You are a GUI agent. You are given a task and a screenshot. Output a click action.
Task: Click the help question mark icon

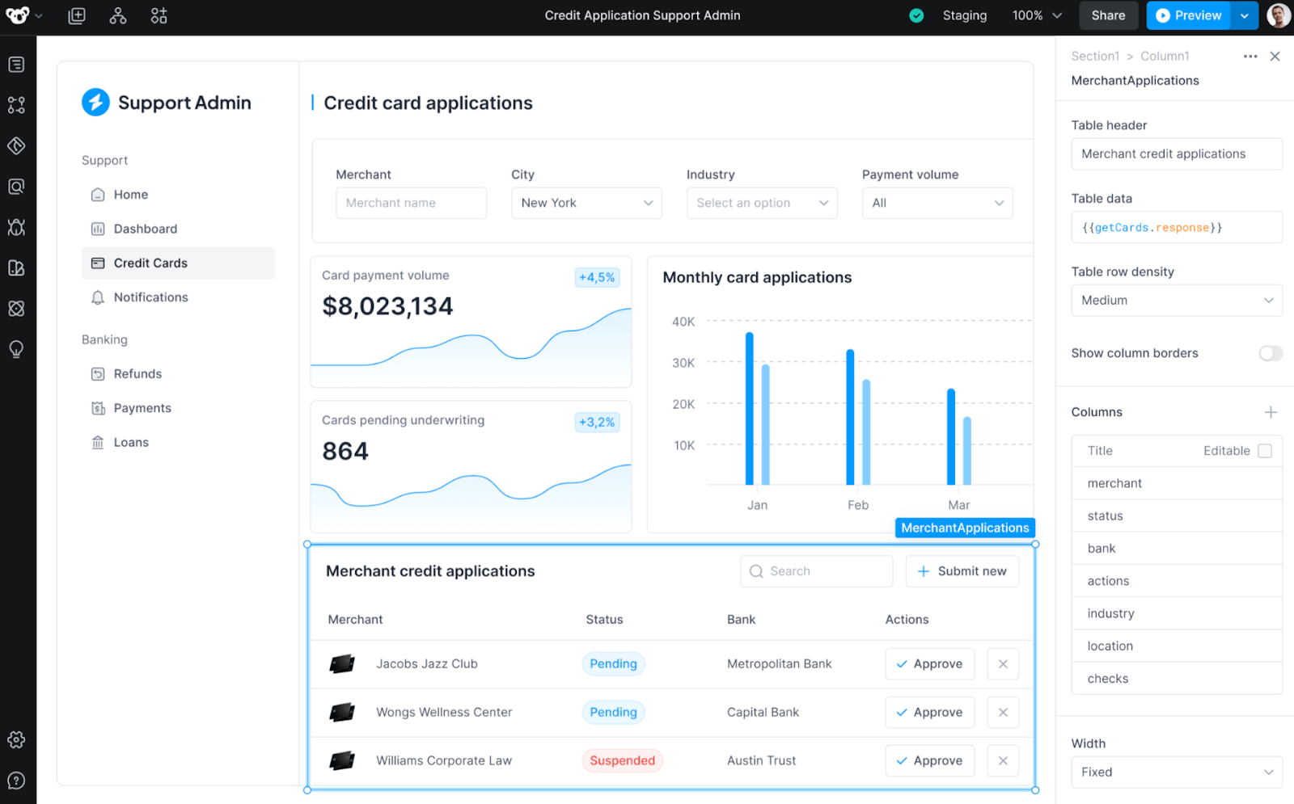click(x=16, y=781)
